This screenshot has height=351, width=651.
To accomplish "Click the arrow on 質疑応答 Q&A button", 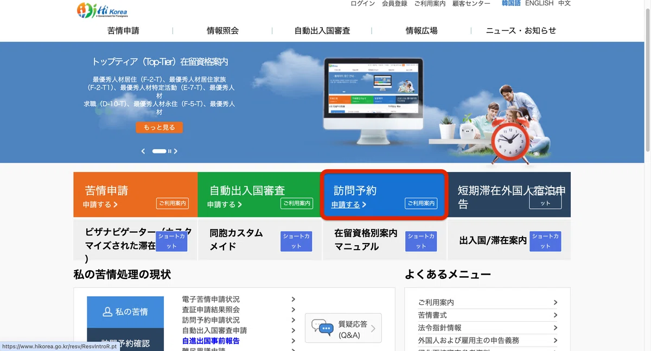I will [x=373, y=328].
